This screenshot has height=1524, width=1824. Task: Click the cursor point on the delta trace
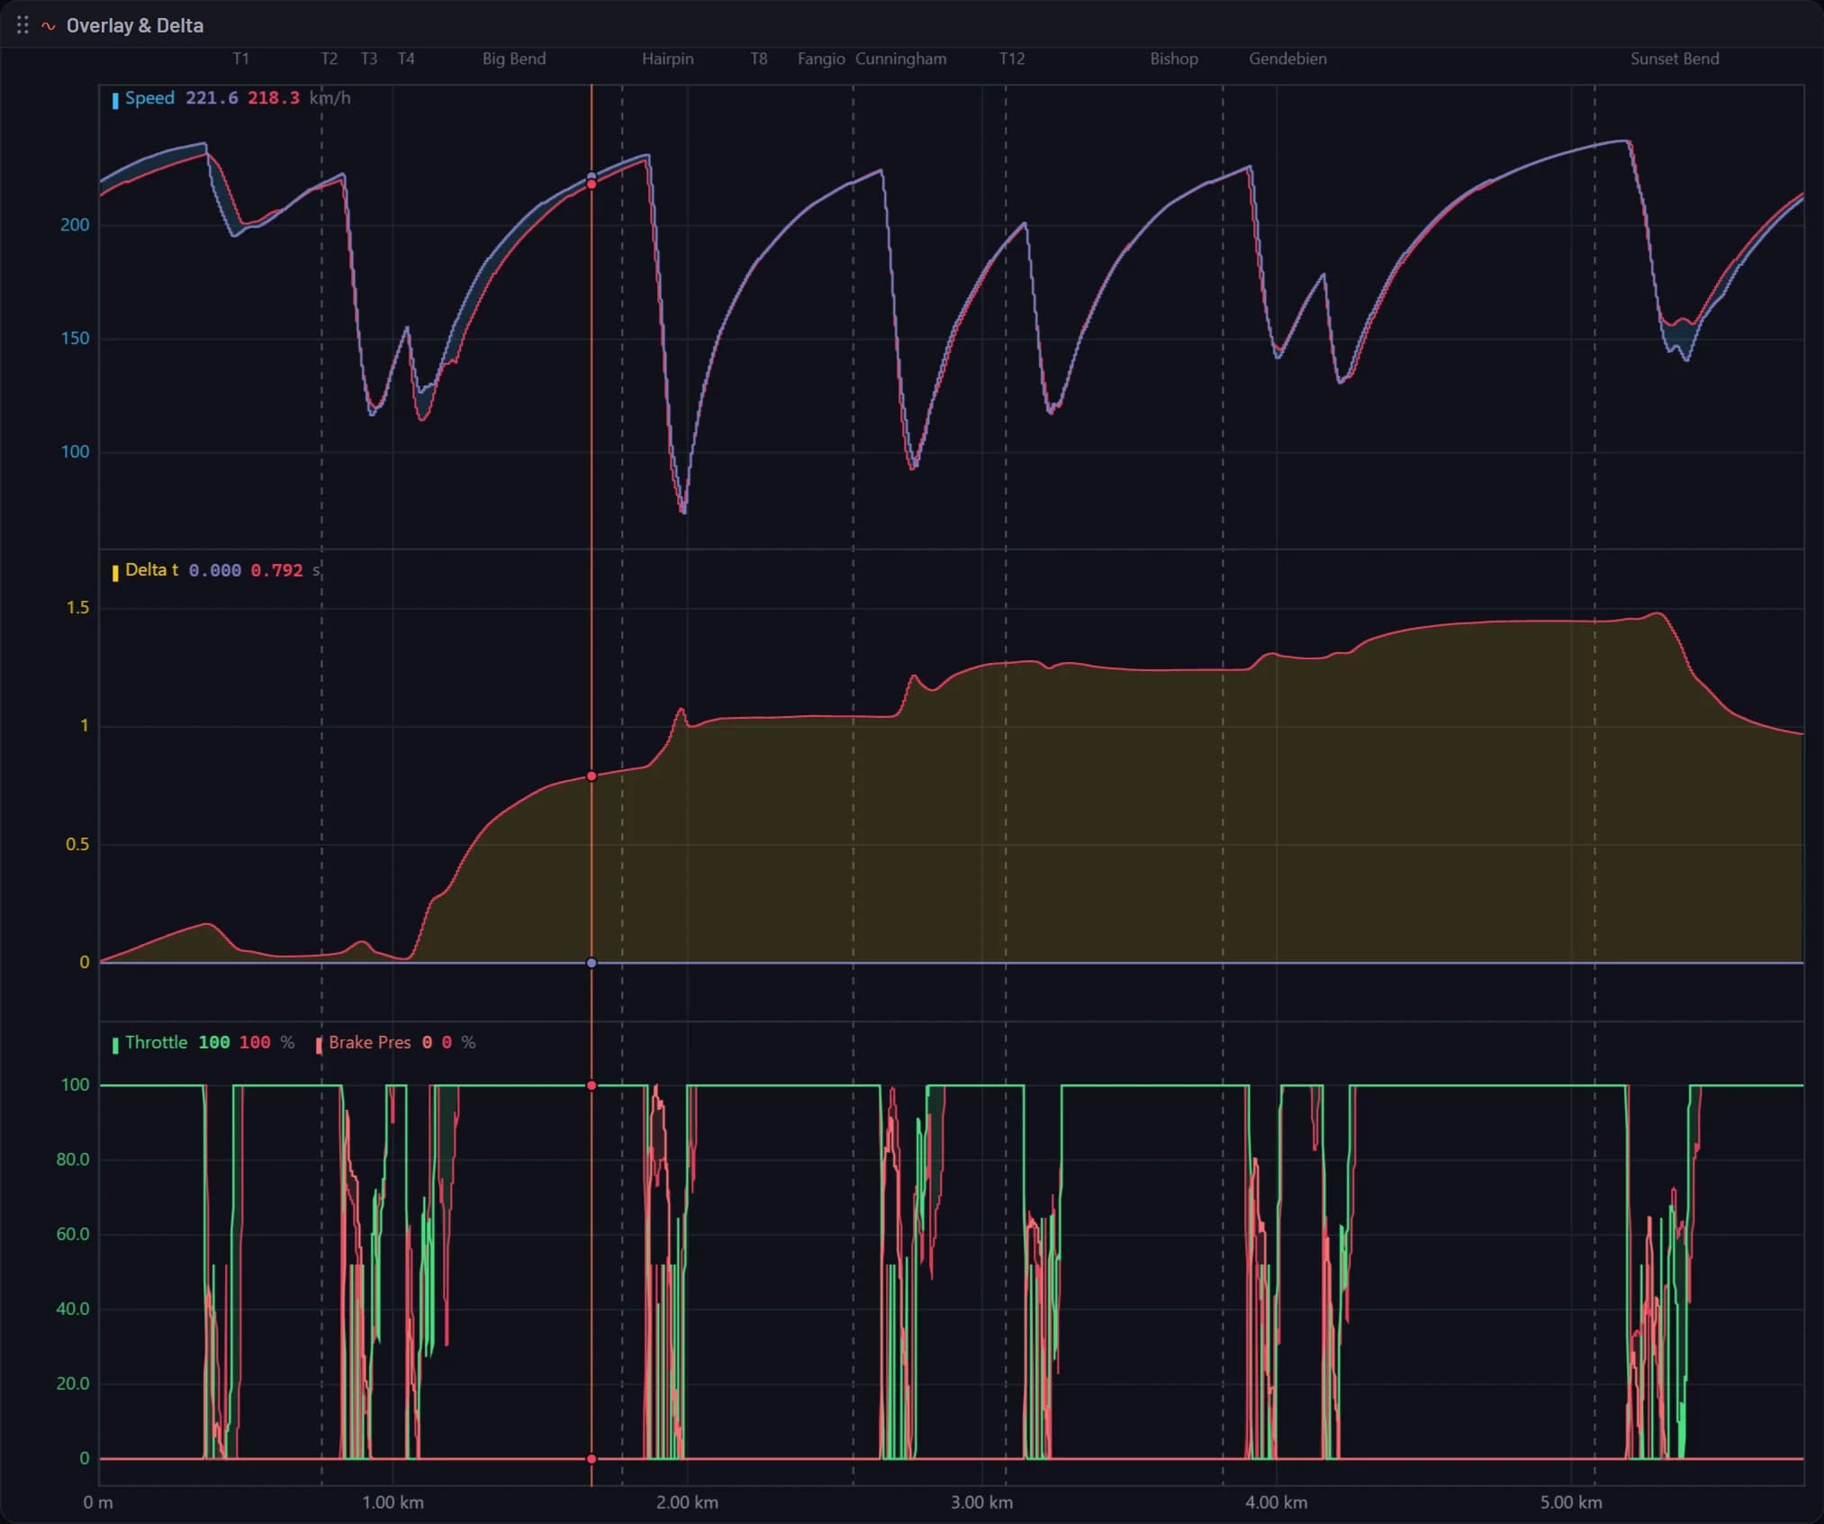point(591,776)
